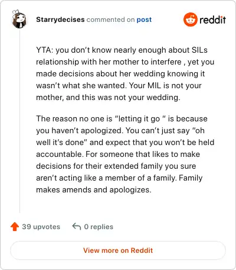
Task: Upvote the comment with orange arrow
Action: pos(15,227)
